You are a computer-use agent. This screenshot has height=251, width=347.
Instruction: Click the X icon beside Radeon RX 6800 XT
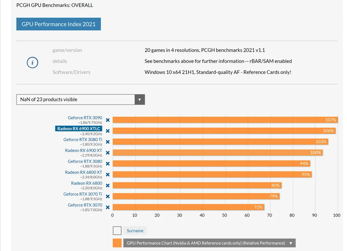pyautogui.click(x=107, y=175)
